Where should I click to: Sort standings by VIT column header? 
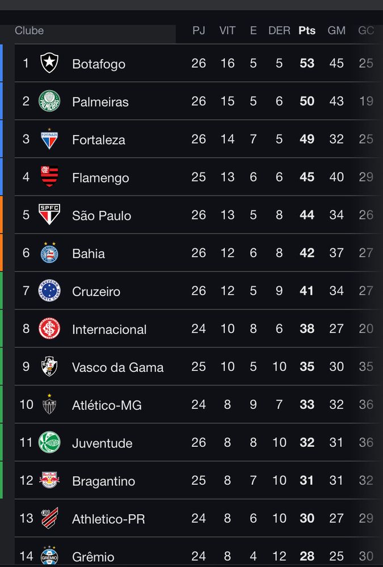(228, 31)
